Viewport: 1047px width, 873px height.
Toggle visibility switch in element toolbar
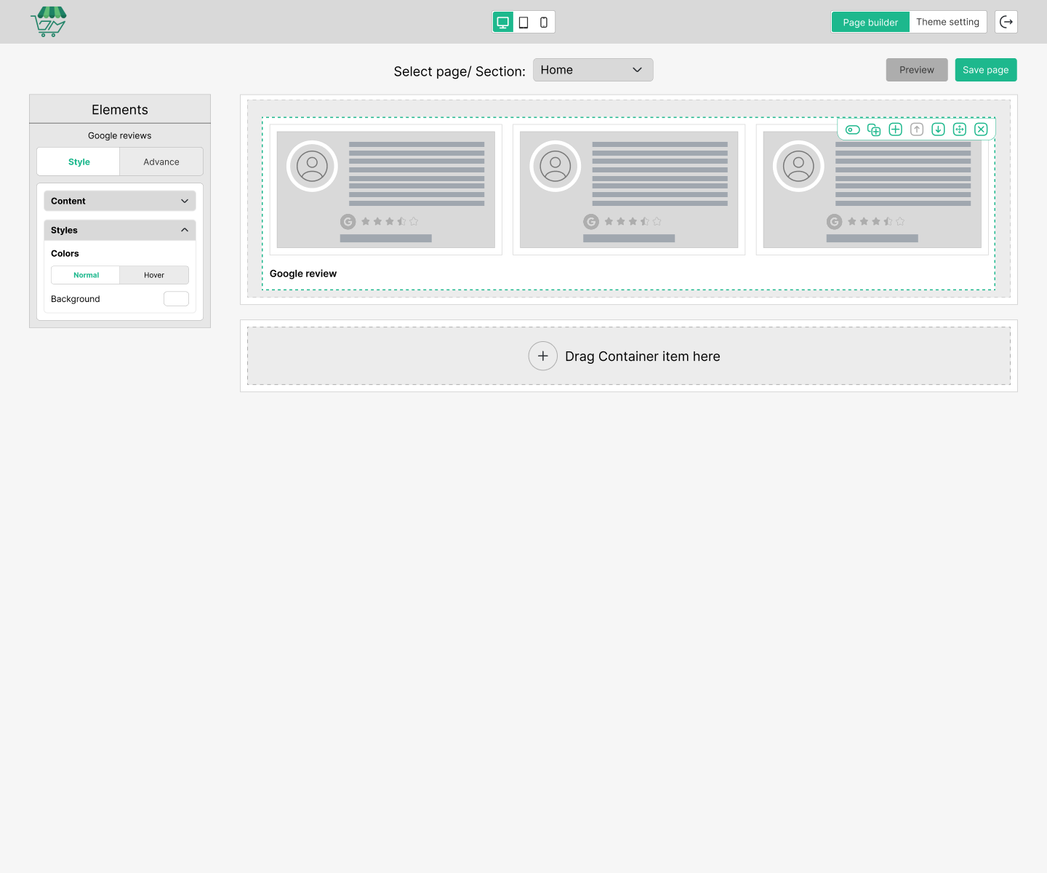pos(853,129)
